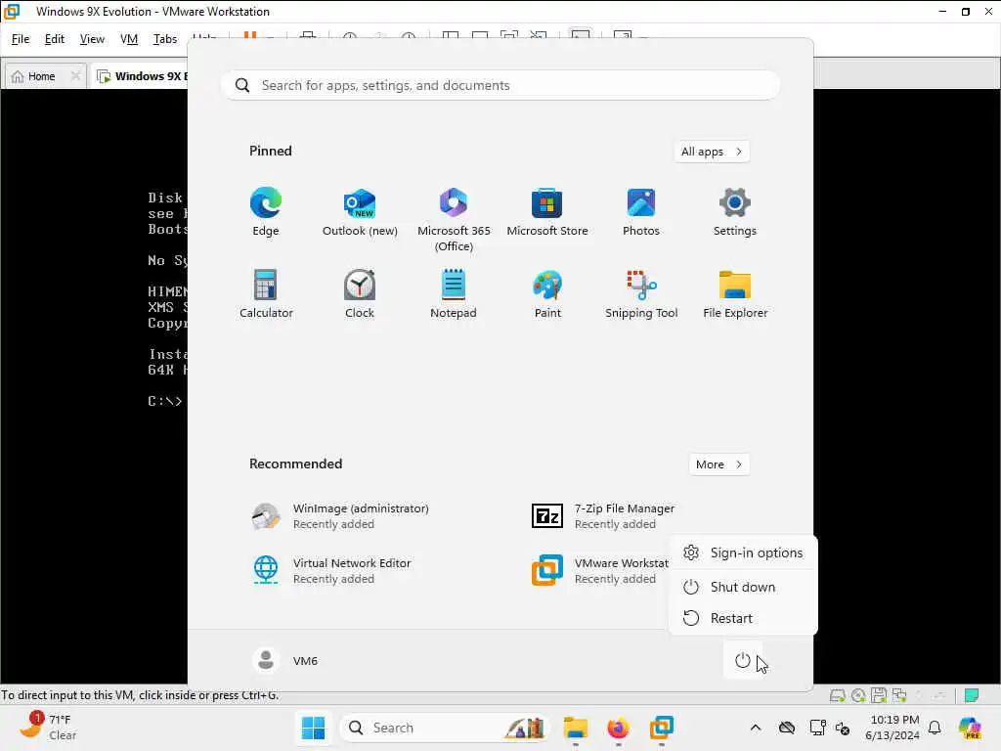Close the VMware Home tab
1001x751 pixels.
(x=75, y=76)
